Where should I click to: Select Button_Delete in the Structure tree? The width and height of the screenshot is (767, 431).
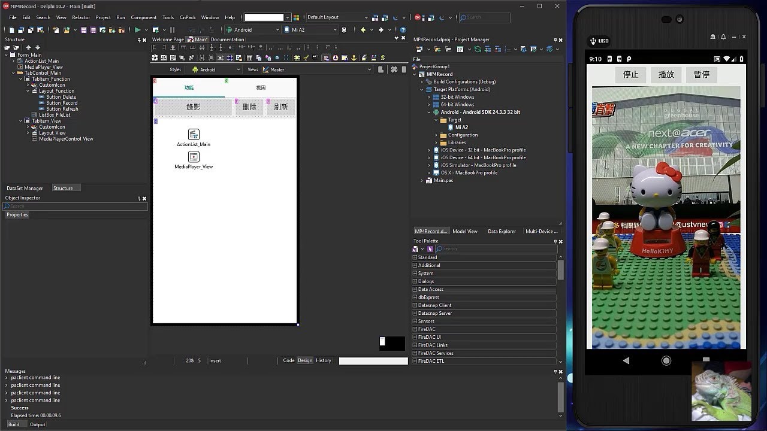pyautogui.click(x=61, y=97)
